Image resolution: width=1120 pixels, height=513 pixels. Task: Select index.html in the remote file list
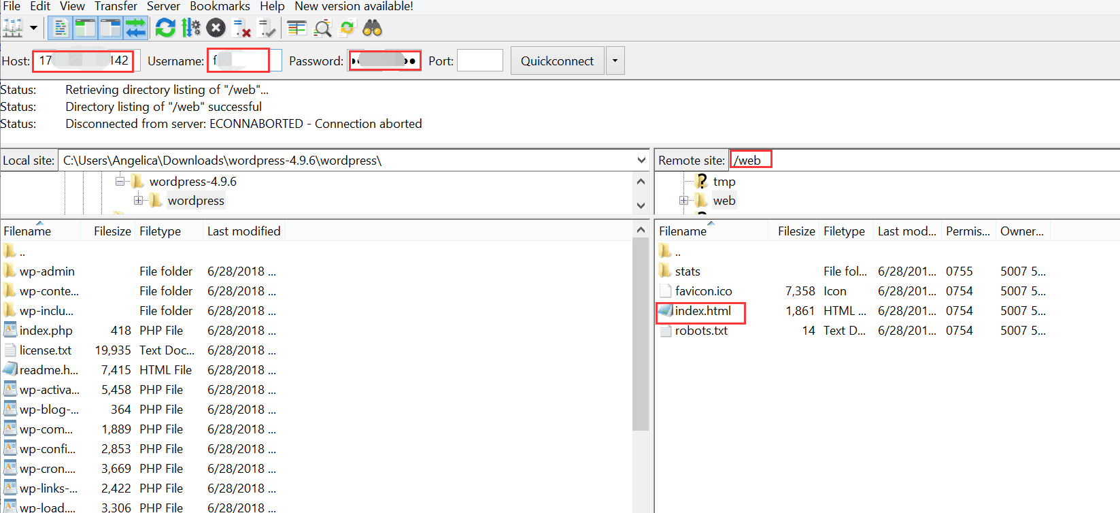point(702,311)
